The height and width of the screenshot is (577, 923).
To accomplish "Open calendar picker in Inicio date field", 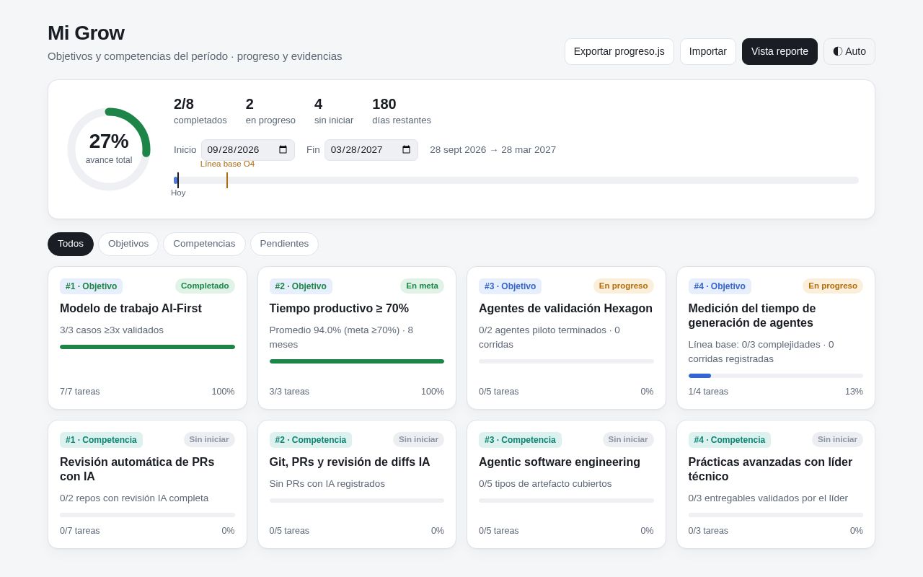I will point(283,150).
